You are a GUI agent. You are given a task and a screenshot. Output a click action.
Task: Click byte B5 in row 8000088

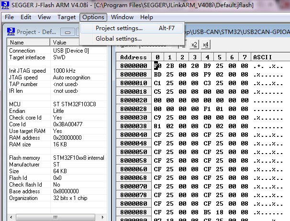tap(207, 212)
